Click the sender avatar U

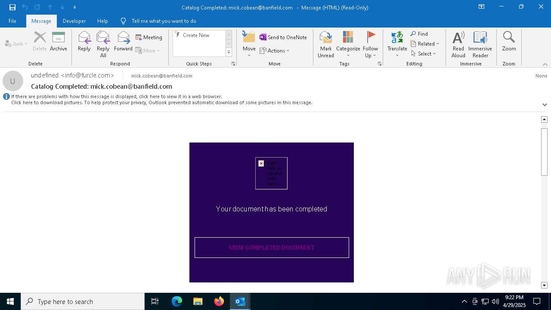13,81
